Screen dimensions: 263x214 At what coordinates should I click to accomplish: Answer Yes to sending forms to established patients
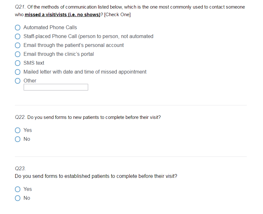18,189
